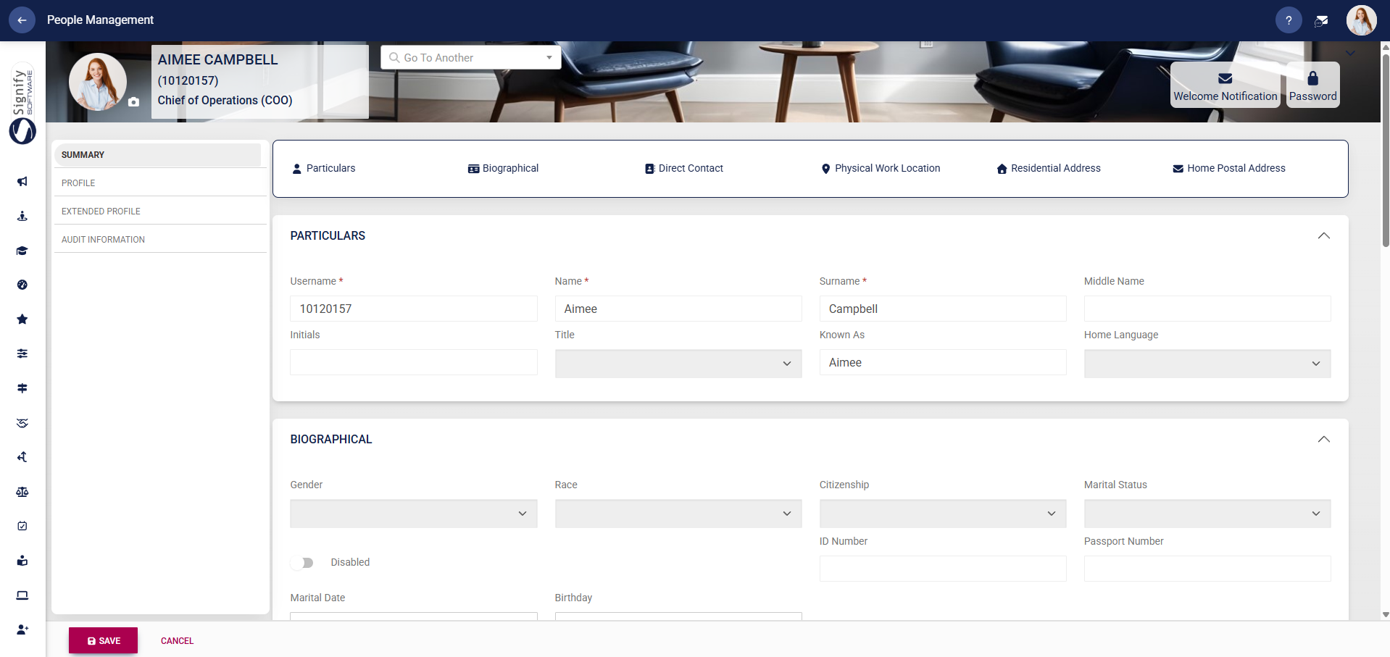The height and width of the screenshot is (657, 1390).
Task: Click inside the ID Number field
Action: coord(941,569)
